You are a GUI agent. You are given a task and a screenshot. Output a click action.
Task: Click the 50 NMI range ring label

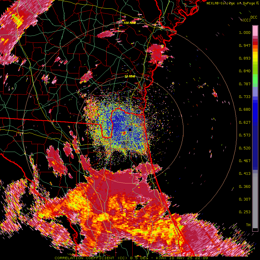point(130,76)
